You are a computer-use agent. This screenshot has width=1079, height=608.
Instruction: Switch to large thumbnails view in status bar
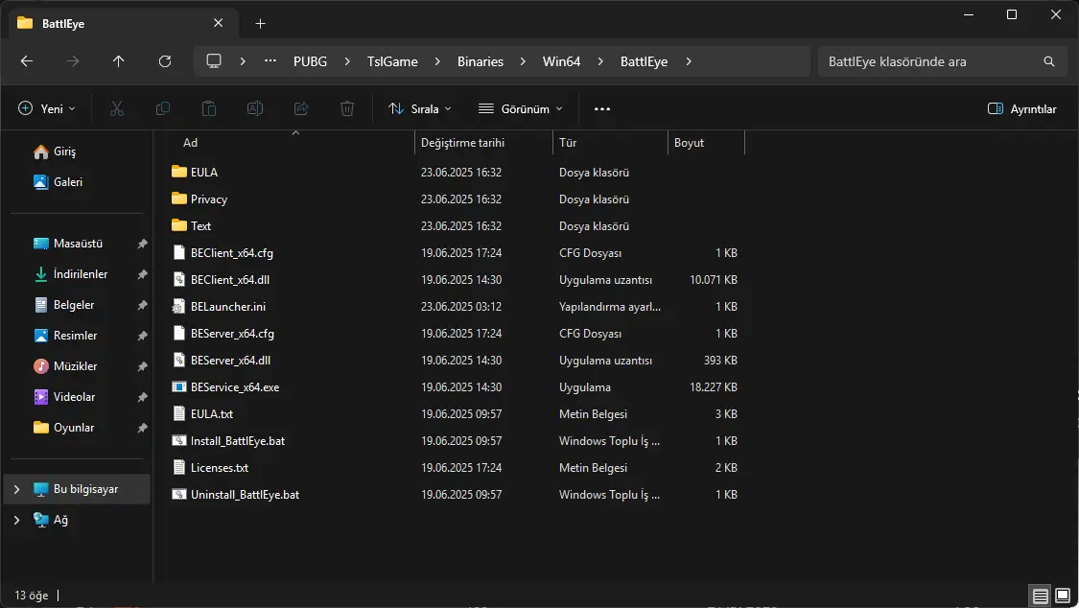pyautogui.click(x=1063, y=596)
